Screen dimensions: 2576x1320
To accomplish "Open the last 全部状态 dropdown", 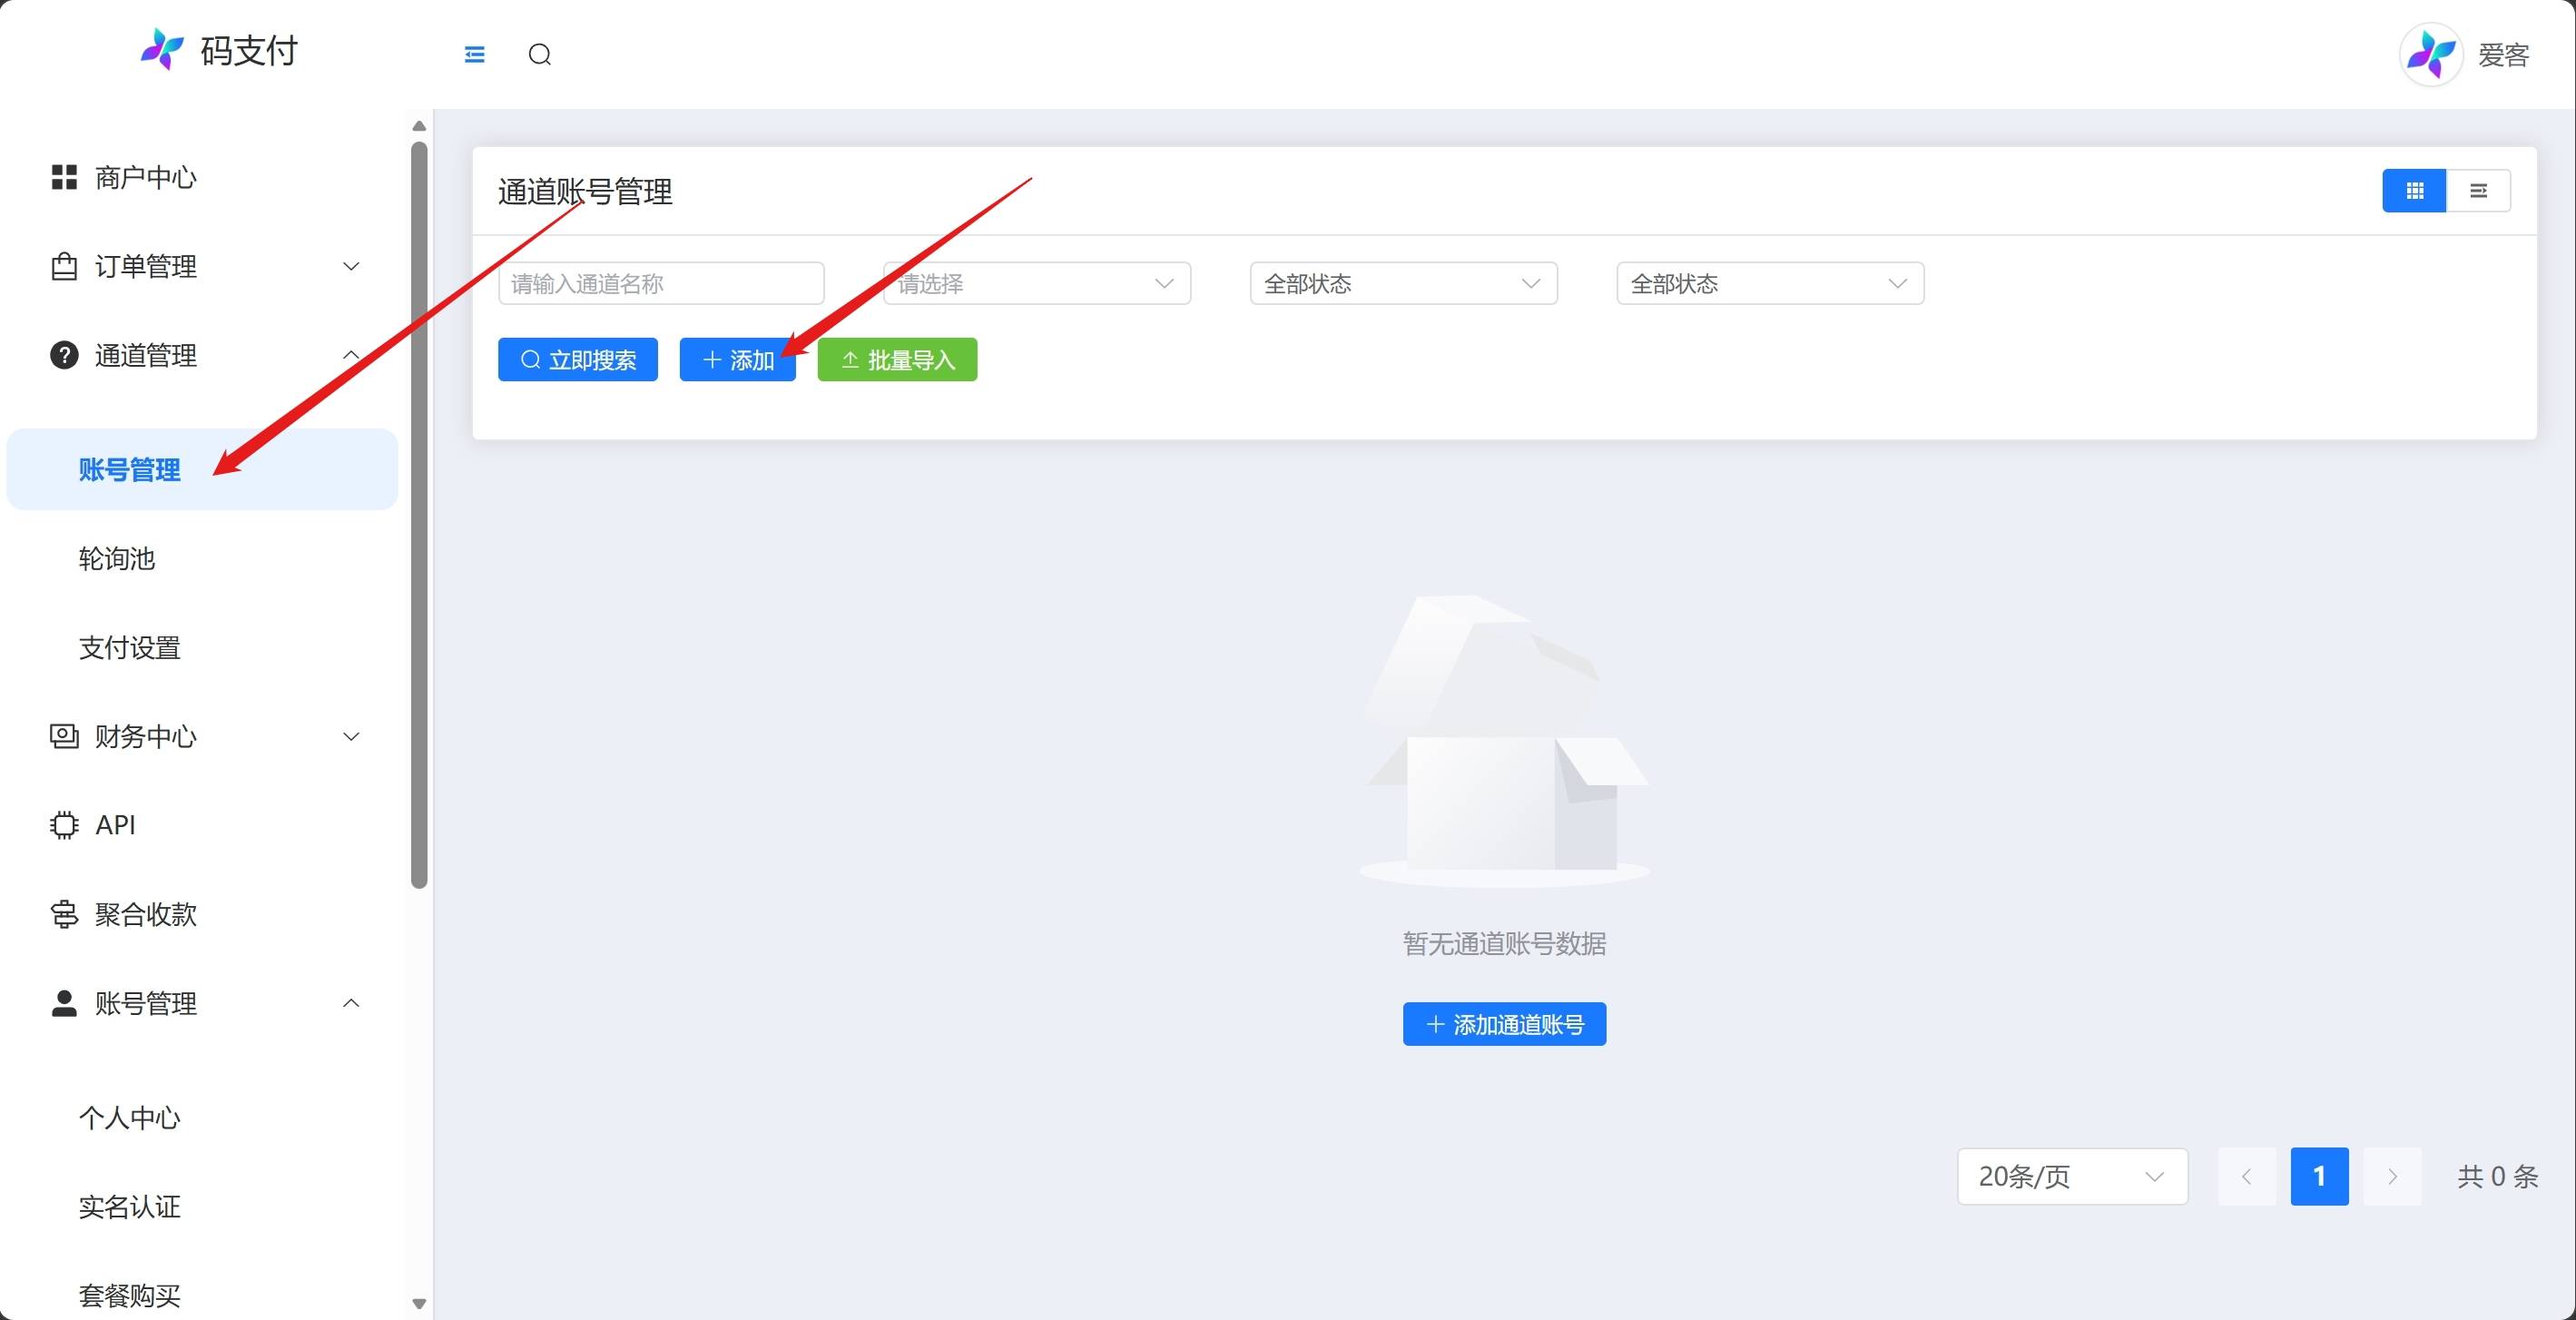I will click(x=1770, y=283).
